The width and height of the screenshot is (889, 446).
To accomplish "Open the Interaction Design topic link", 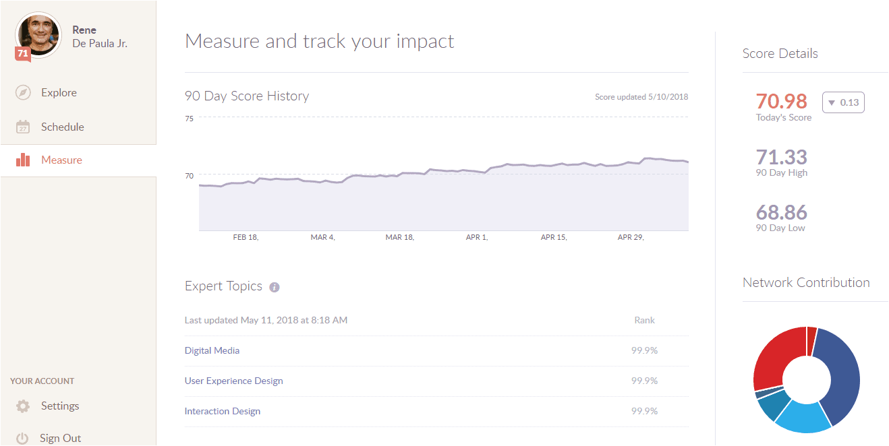I will 222,411.
